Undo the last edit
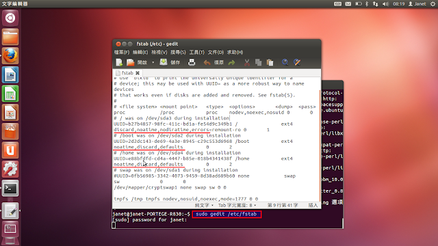 (x=207, y=62)
